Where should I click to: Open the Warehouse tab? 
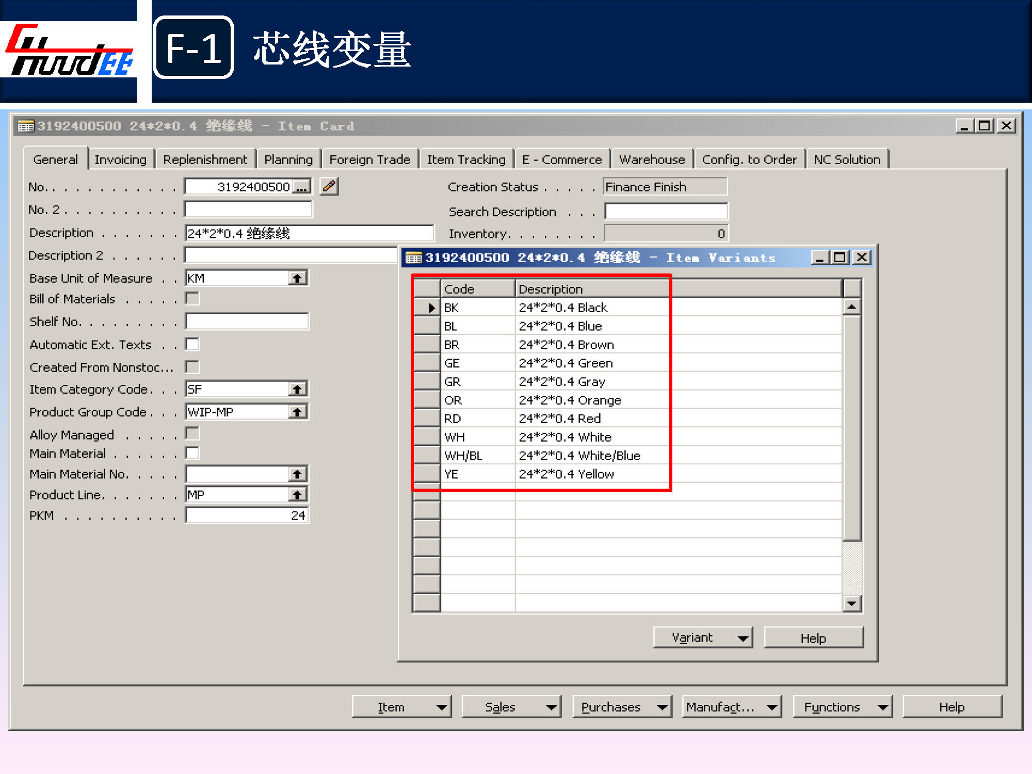[652, 159]
